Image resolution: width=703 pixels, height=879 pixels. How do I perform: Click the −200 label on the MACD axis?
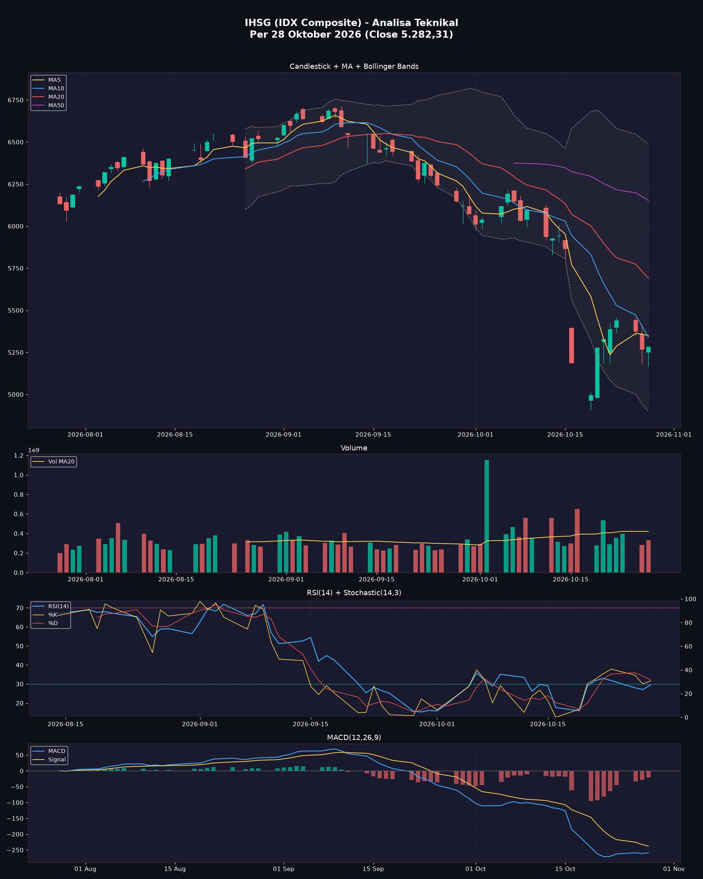[15, 835]
